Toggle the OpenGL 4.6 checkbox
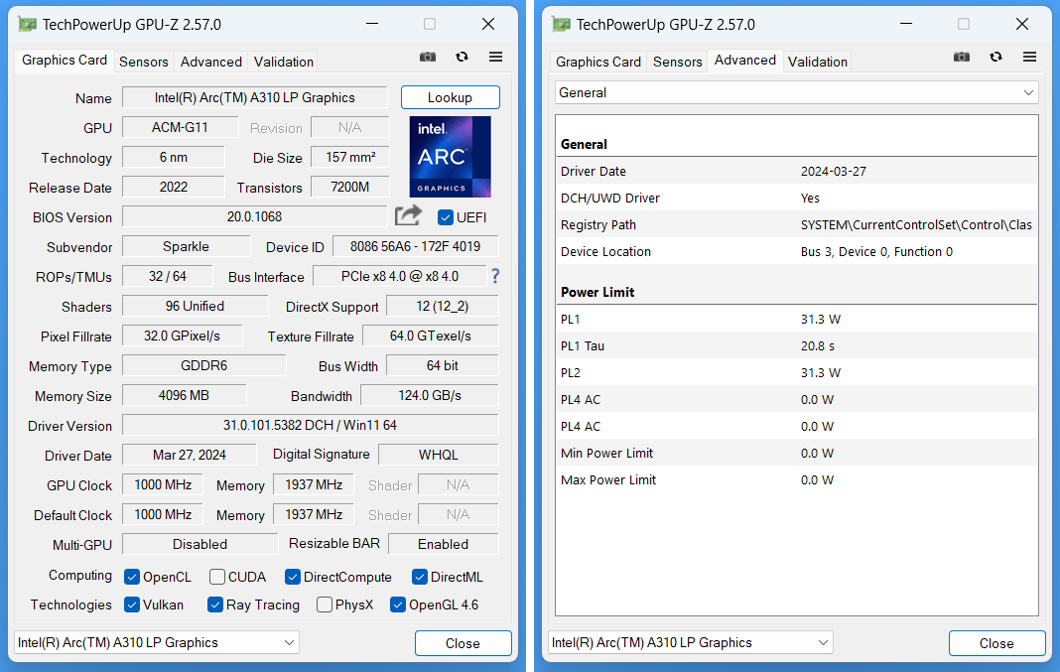This screenshot has width=1060, height=672. click(x=398, y=605)
